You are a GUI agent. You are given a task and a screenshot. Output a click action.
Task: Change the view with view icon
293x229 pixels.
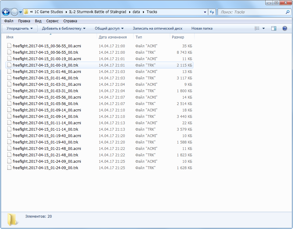pos(257,28)
